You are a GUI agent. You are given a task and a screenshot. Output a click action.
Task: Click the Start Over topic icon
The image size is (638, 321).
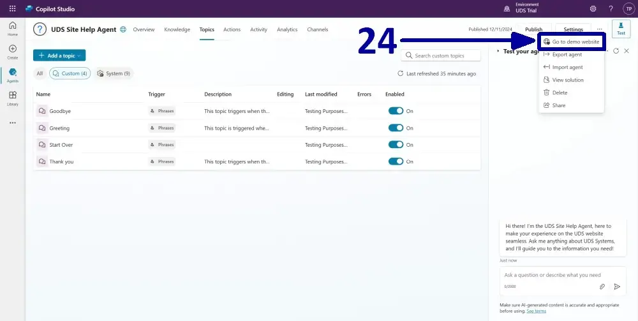[x=42, y=144]
